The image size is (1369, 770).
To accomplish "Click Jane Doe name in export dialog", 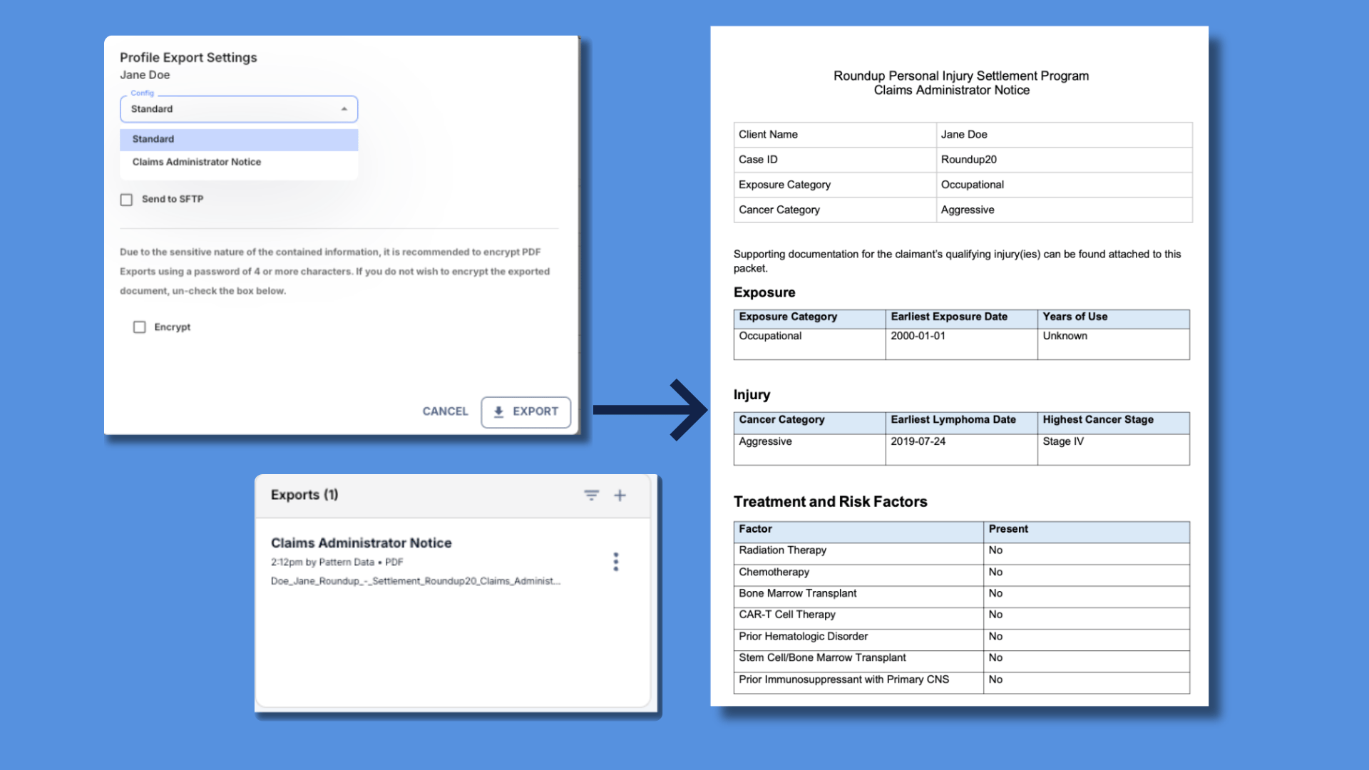I will (145, 75).
